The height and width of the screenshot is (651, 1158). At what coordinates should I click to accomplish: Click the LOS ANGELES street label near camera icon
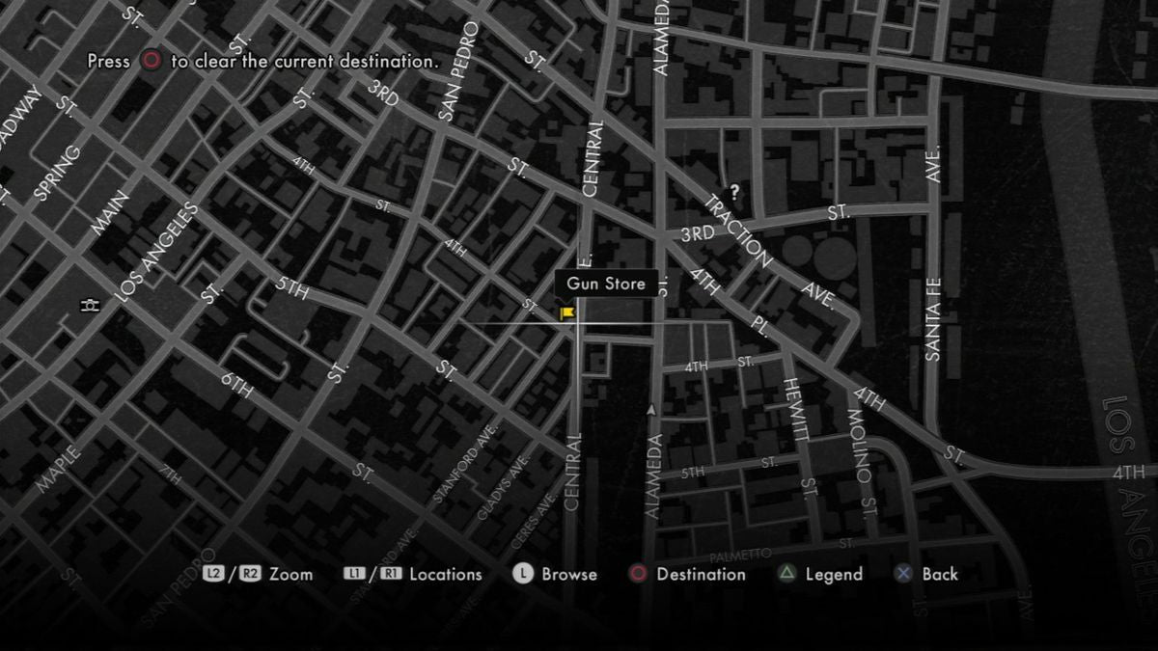(x=156, y=254)
